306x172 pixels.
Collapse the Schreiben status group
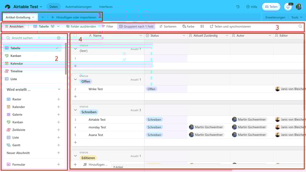(x=75, y=110)
